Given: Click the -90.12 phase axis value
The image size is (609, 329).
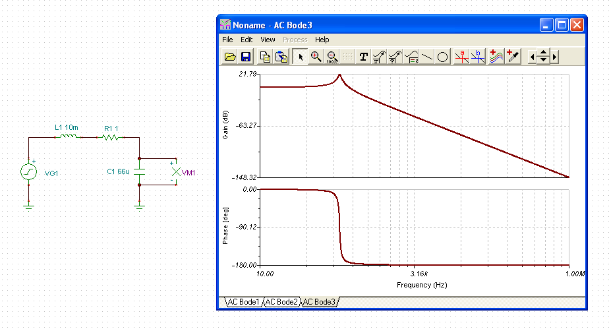Looking at the screenshot, I should point(246,227).
